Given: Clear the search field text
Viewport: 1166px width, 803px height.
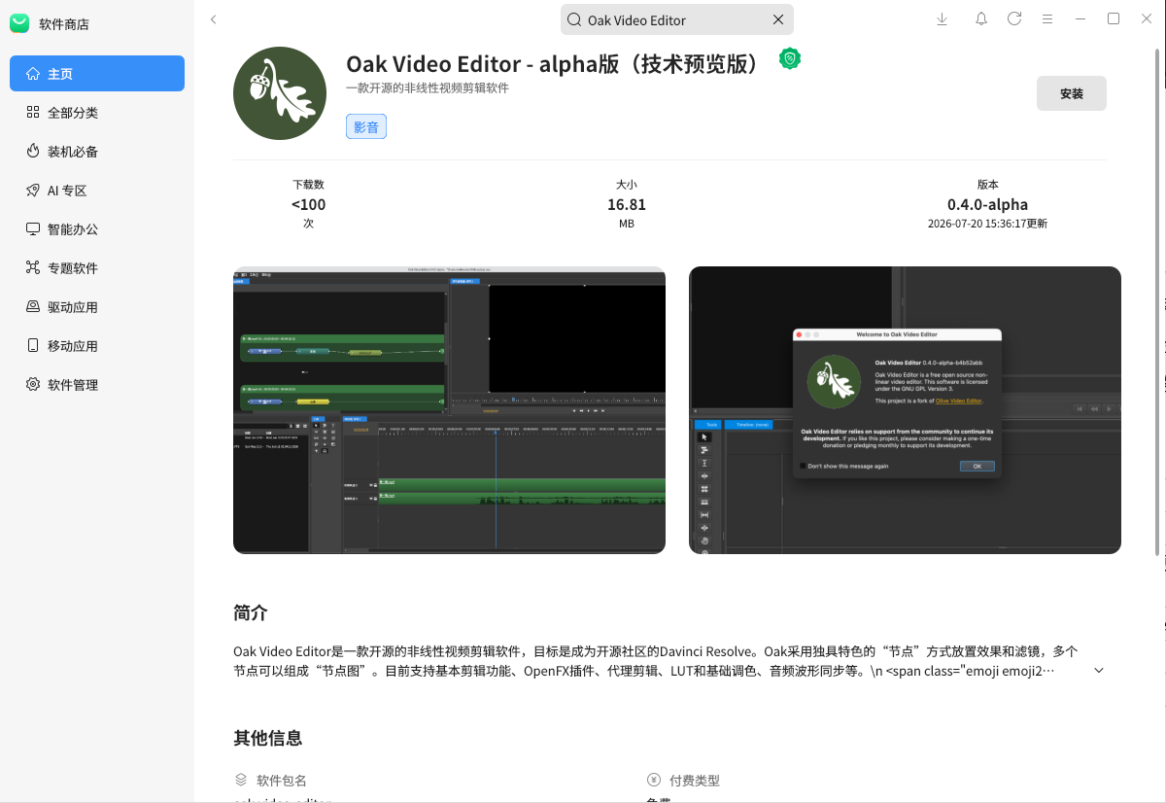Looking at the screenshot, I should tap(778, 19).
